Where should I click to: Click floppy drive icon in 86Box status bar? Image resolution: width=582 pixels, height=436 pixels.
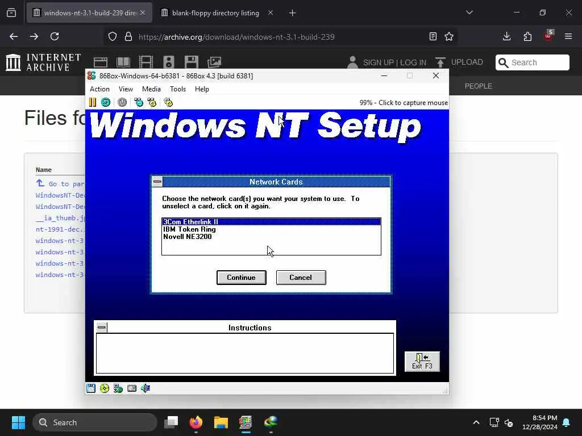pyautogui.click(x=91, y=388)
